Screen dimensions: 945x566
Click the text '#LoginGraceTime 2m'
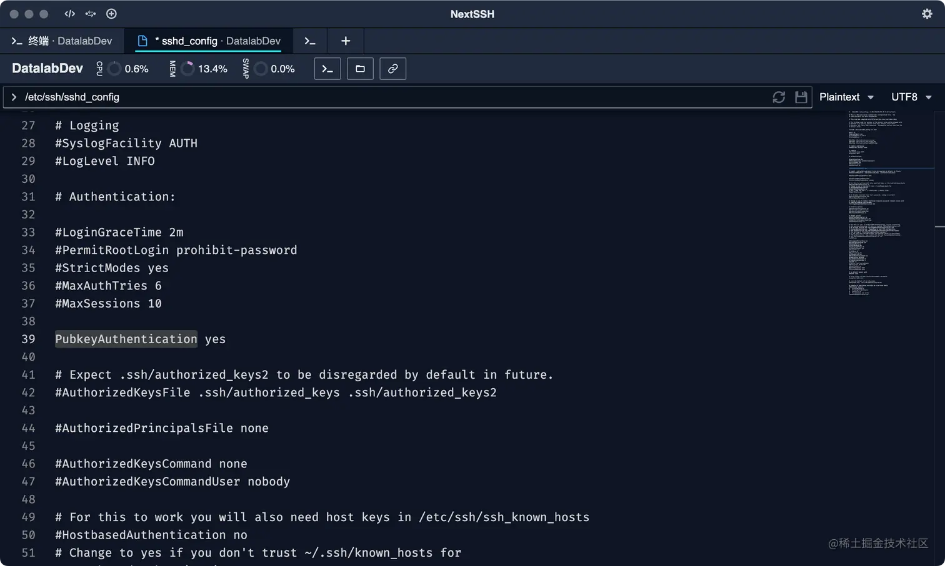click(x=119, y=232)
